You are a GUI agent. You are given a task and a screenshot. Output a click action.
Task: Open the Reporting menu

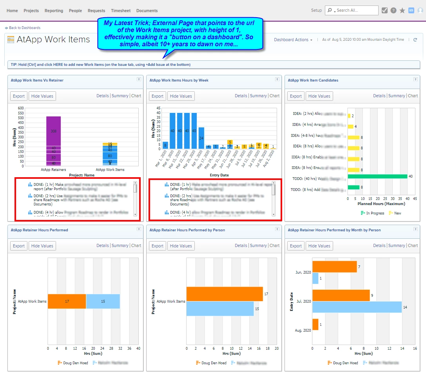[x=54, y=11]
